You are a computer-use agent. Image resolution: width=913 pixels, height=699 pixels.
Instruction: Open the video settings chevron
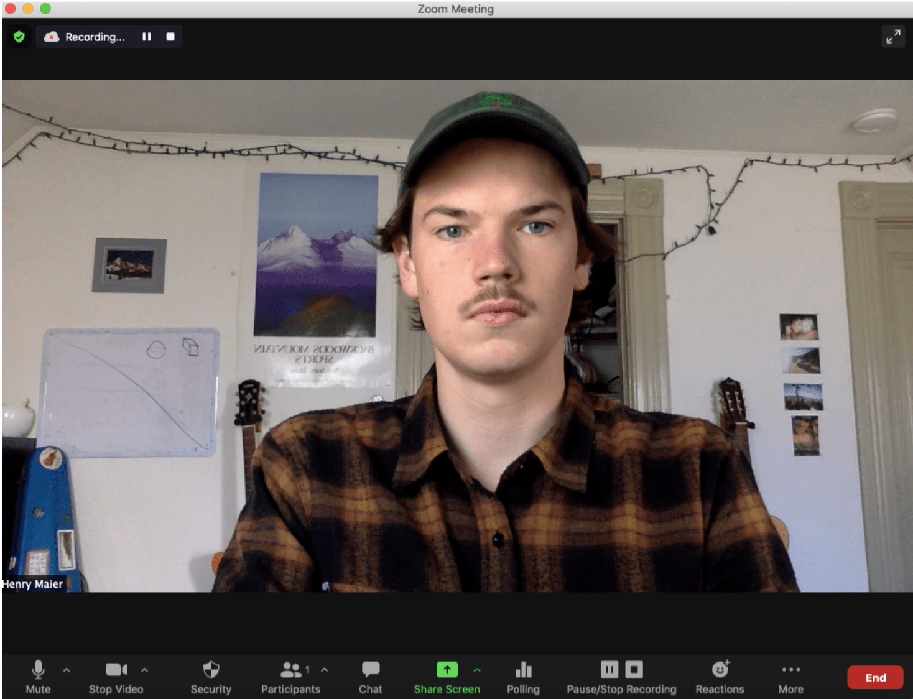144,670
